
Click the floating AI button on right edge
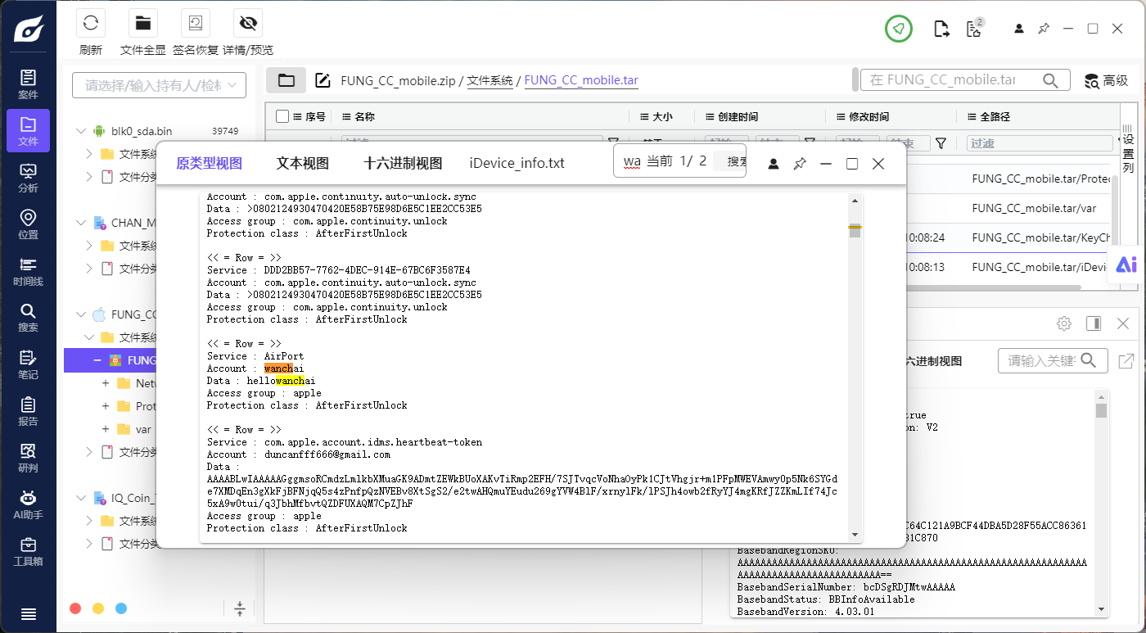click(x=1126, y=265)
